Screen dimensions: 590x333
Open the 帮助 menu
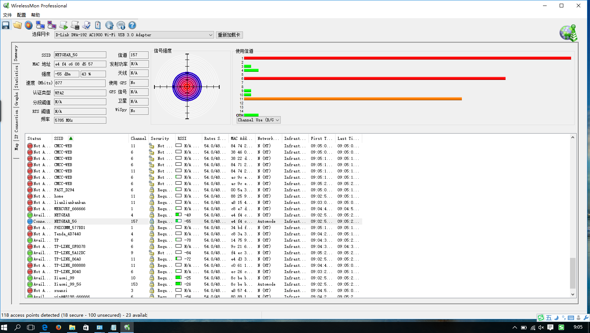click(x=36, y=15)
